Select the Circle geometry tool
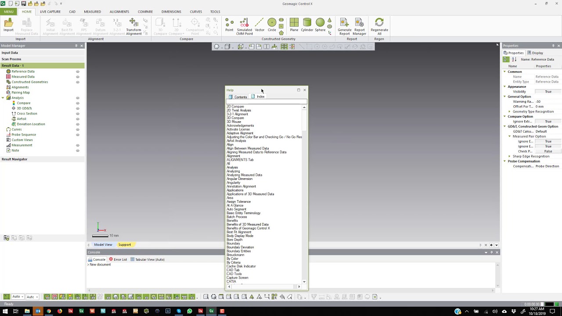This screenshot has height=316, width=562. [x=272, y=25]
